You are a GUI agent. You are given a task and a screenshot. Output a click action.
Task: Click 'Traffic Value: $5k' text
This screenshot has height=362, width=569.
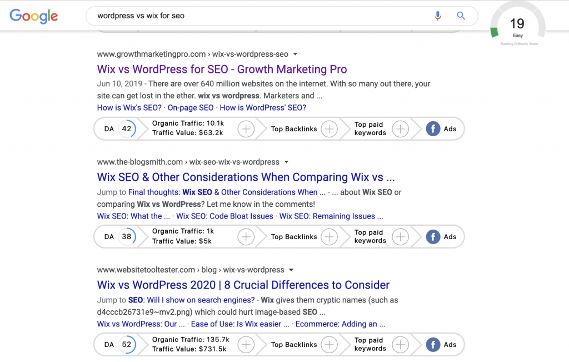click(x=182, y=241)
